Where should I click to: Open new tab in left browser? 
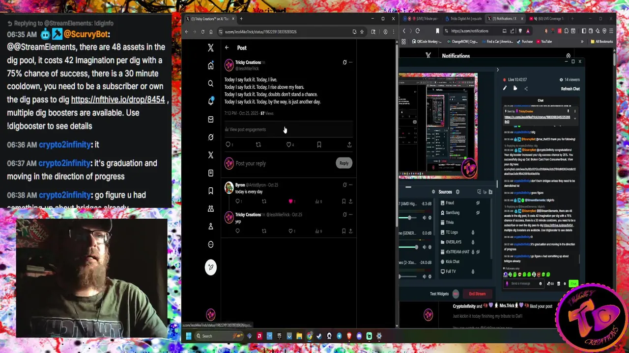pos(241,19)
